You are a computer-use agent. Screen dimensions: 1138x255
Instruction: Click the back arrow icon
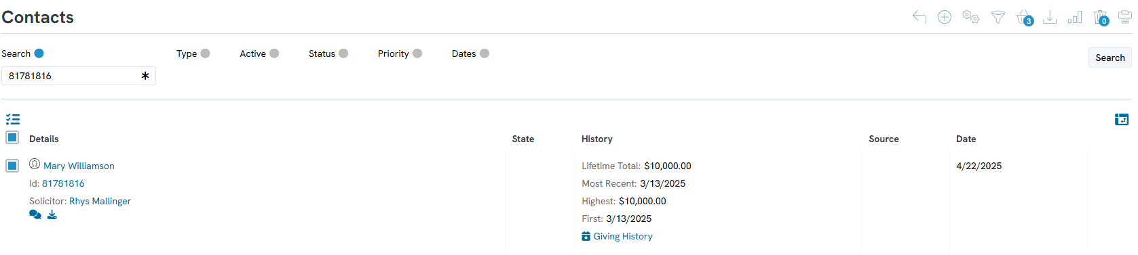point(919,17)
